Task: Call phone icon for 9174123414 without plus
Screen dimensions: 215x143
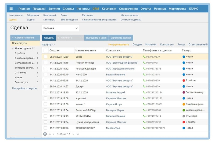Action: (x=144, y=74)
